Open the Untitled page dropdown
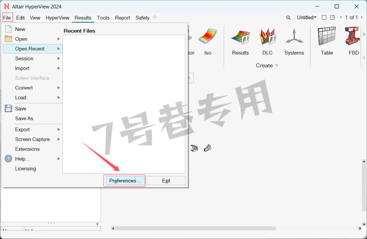This screenshot has height=239, width=367. click(x=306, y=18)
